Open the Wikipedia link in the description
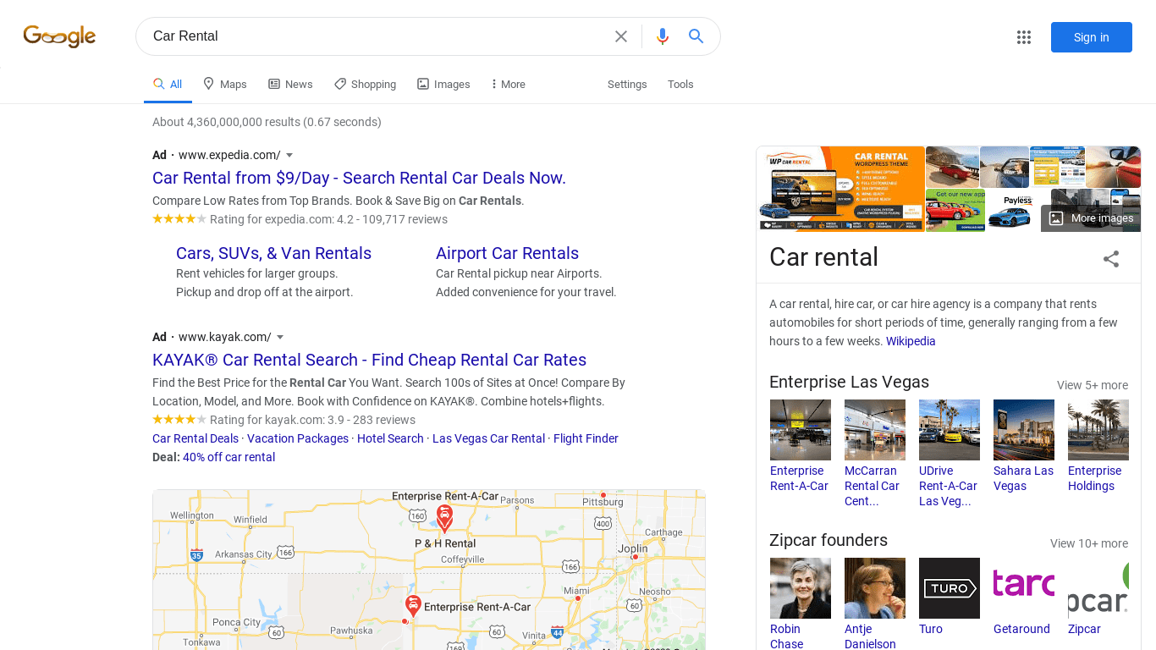This screenshot has width=1156, height=650. (x=911, y=341)
